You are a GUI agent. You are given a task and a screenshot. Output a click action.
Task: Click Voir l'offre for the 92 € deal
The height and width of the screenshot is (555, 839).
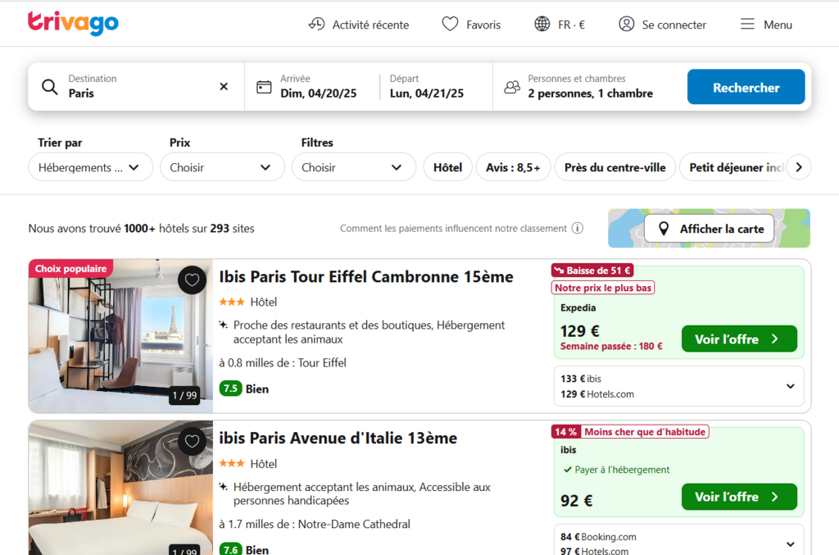(x=738, y=497)
